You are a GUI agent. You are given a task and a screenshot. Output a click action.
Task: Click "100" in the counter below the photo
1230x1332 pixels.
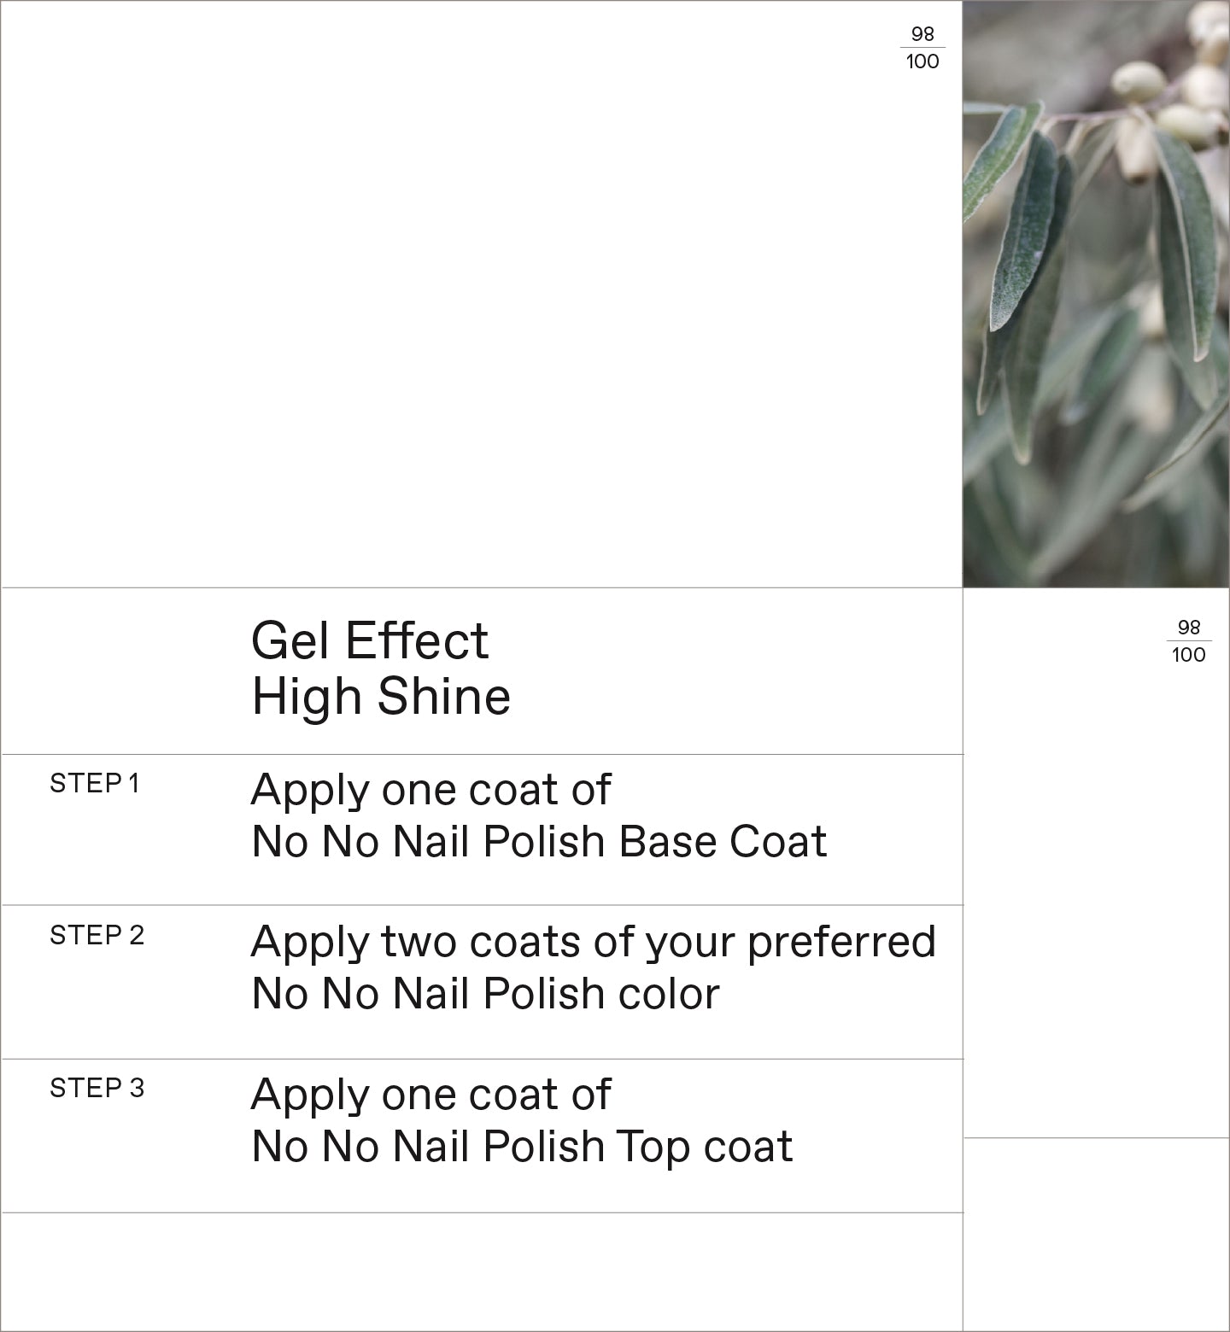[1189, 655]
